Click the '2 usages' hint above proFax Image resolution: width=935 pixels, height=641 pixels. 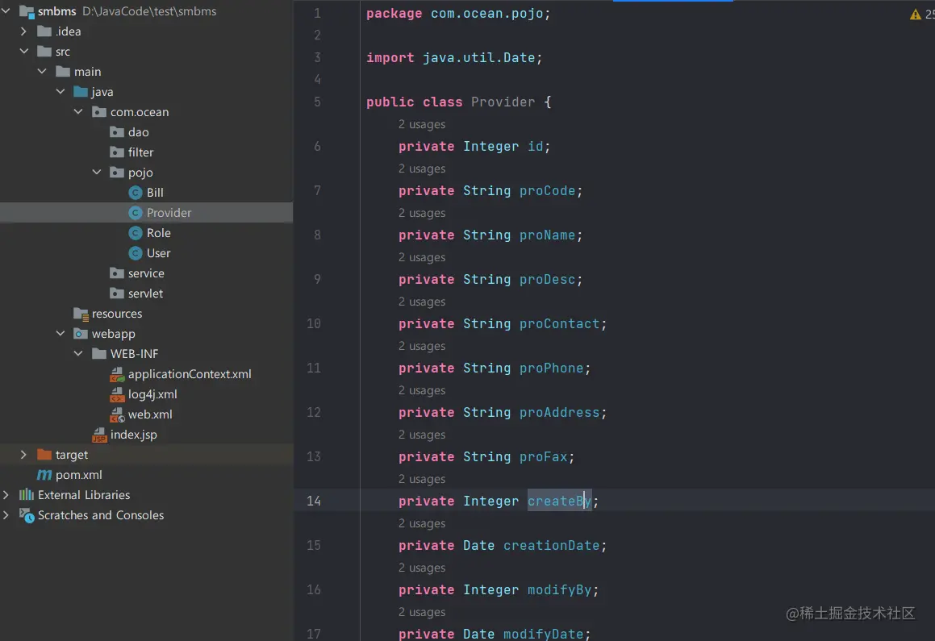pos(422,435)
